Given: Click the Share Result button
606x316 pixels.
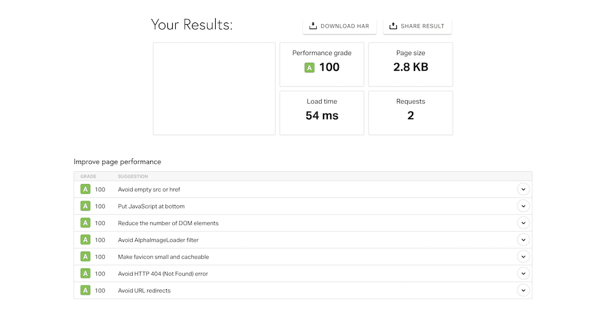Looking at the screenshot, I should click(417, 26).
